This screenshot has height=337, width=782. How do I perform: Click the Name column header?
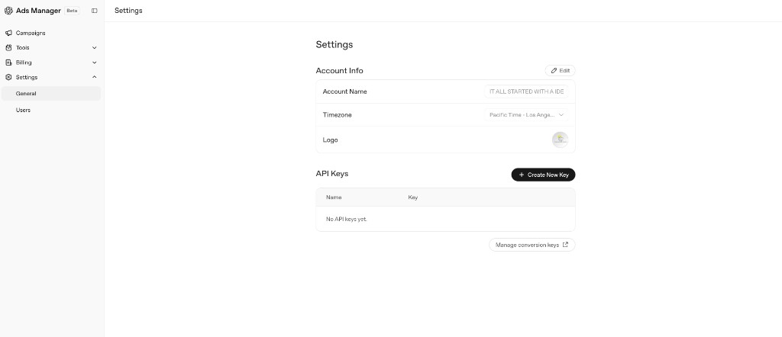(x=334, y=197)
